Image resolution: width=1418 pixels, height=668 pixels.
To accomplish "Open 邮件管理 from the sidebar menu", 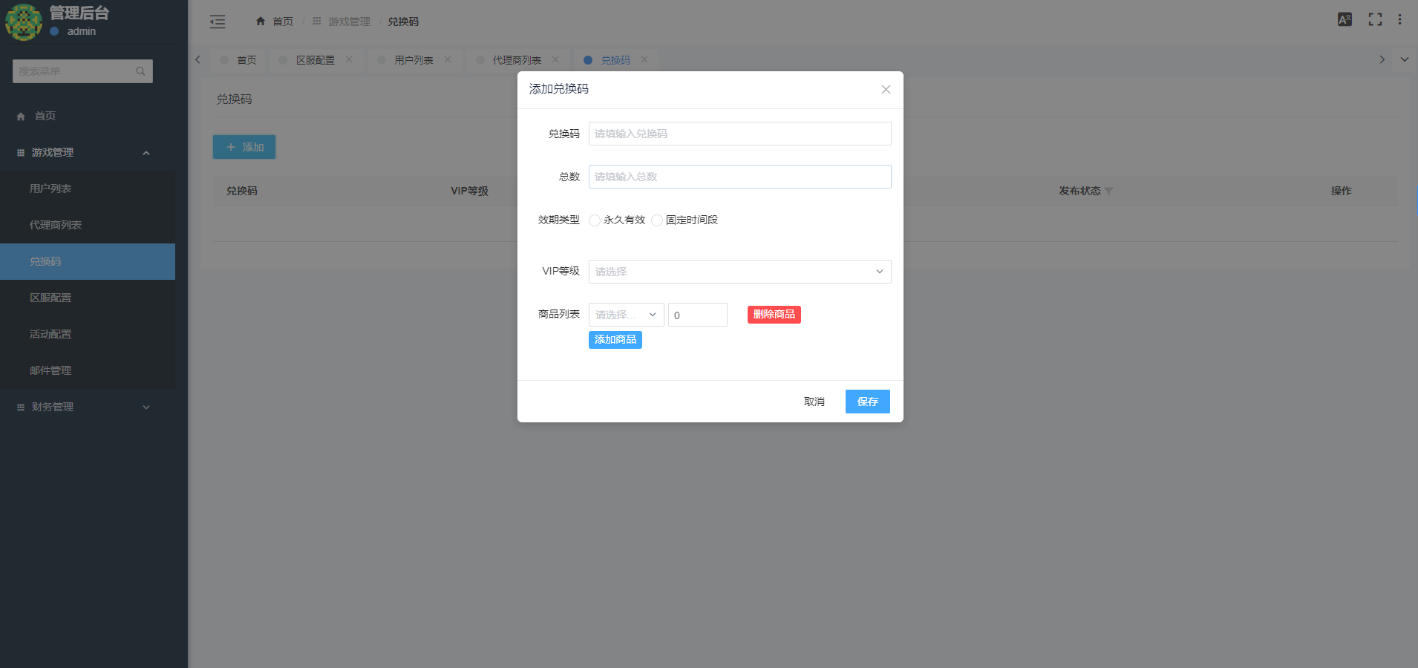I will 50,370.
